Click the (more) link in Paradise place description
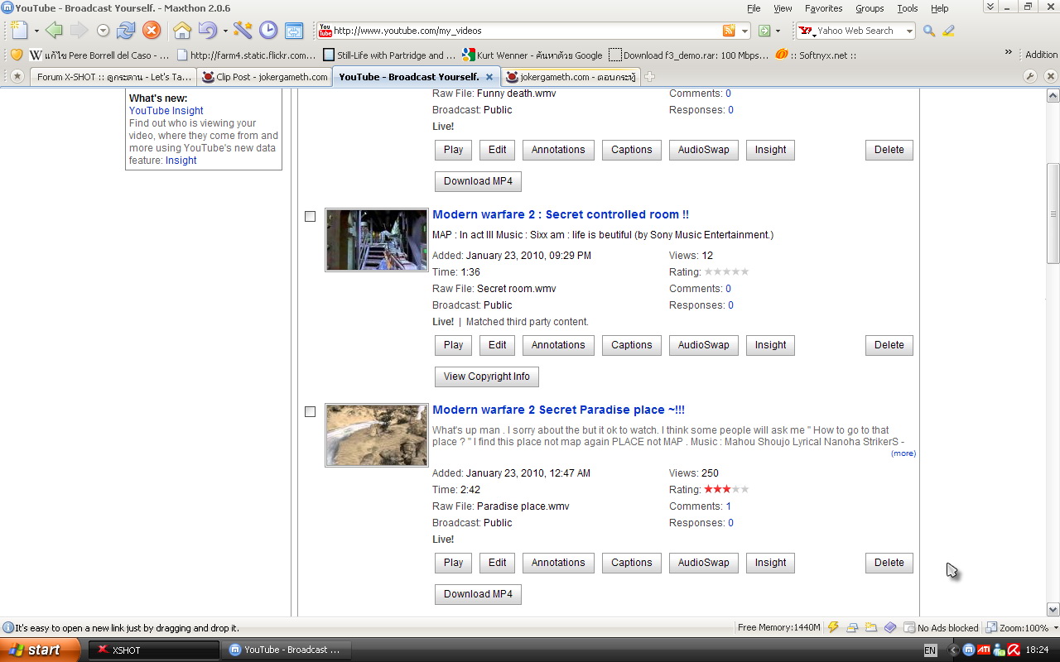 tap(903, 453)
